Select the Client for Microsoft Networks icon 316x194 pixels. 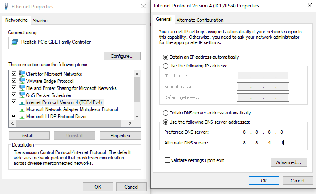(22, 74)
